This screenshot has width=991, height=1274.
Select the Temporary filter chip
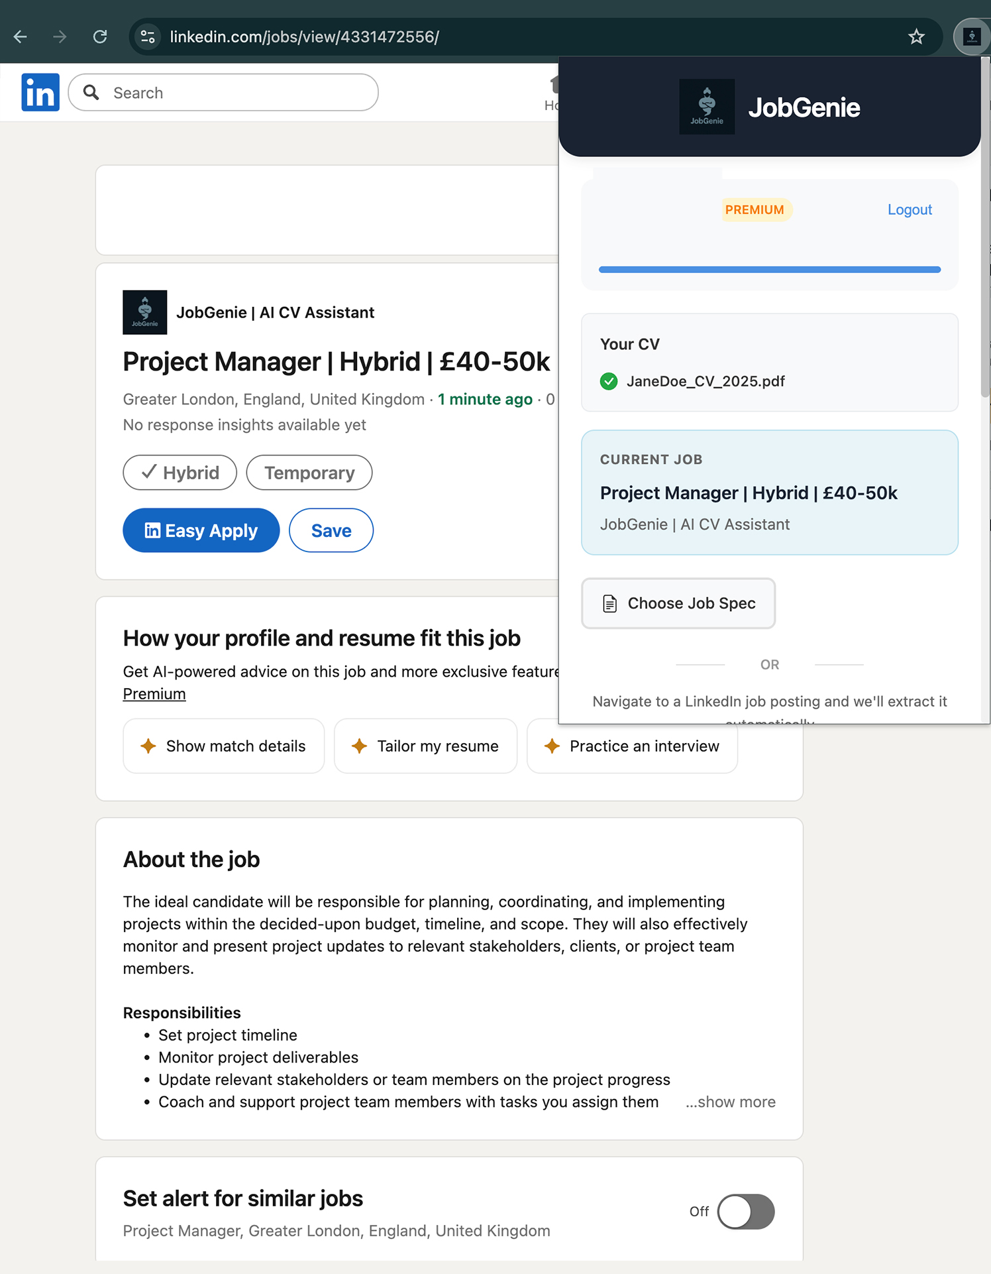point(309,473)
